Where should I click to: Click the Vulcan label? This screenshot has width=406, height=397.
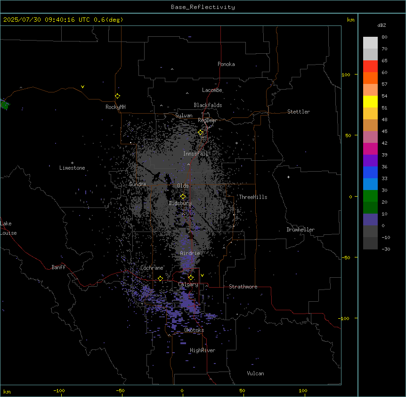click(255, 373)
